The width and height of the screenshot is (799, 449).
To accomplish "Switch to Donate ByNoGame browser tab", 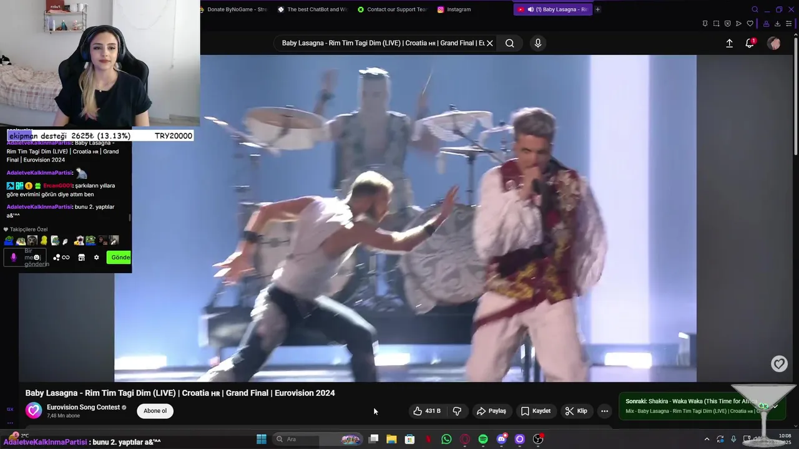I will (x=233, y=9).
